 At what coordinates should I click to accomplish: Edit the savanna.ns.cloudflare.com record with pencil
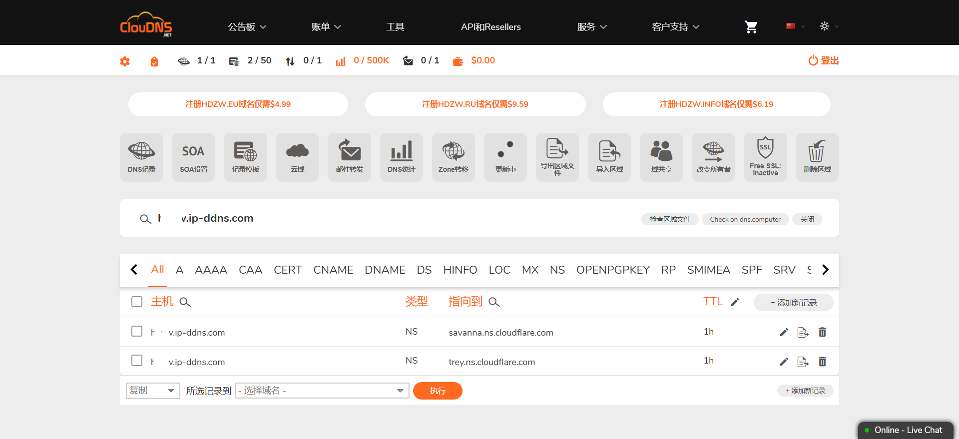pyautogui.click(x=784, y=333)
